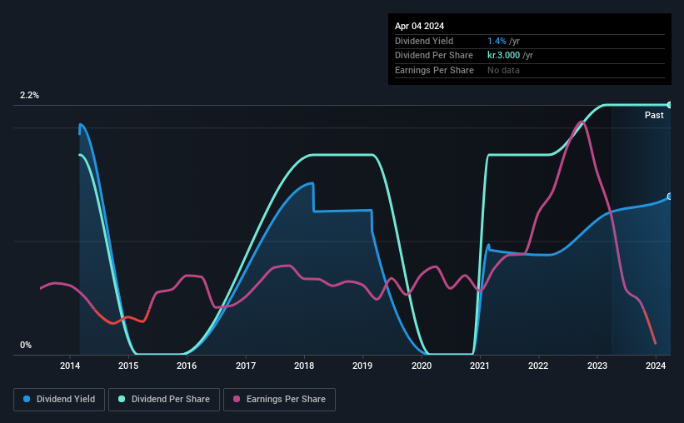
Task: Click the 1.4% dividend yield value
Action: tap(497, 41)
